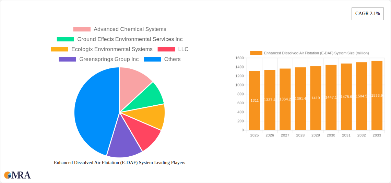The width and height of the screenshot is (391, 183).
Task: Click the 2029 x-axis label
Action: 316,135
